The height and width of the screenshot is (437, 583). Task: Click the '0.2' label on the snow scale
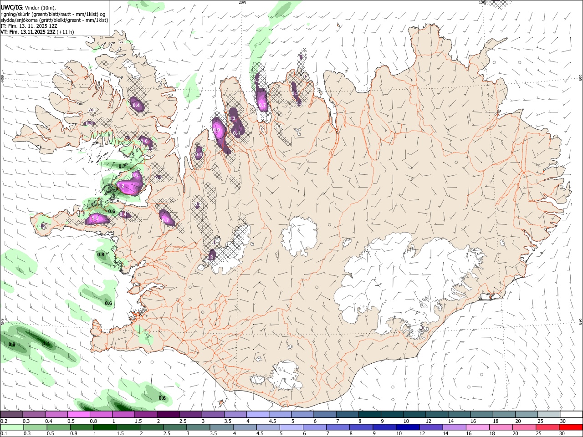tap(4, 421)
